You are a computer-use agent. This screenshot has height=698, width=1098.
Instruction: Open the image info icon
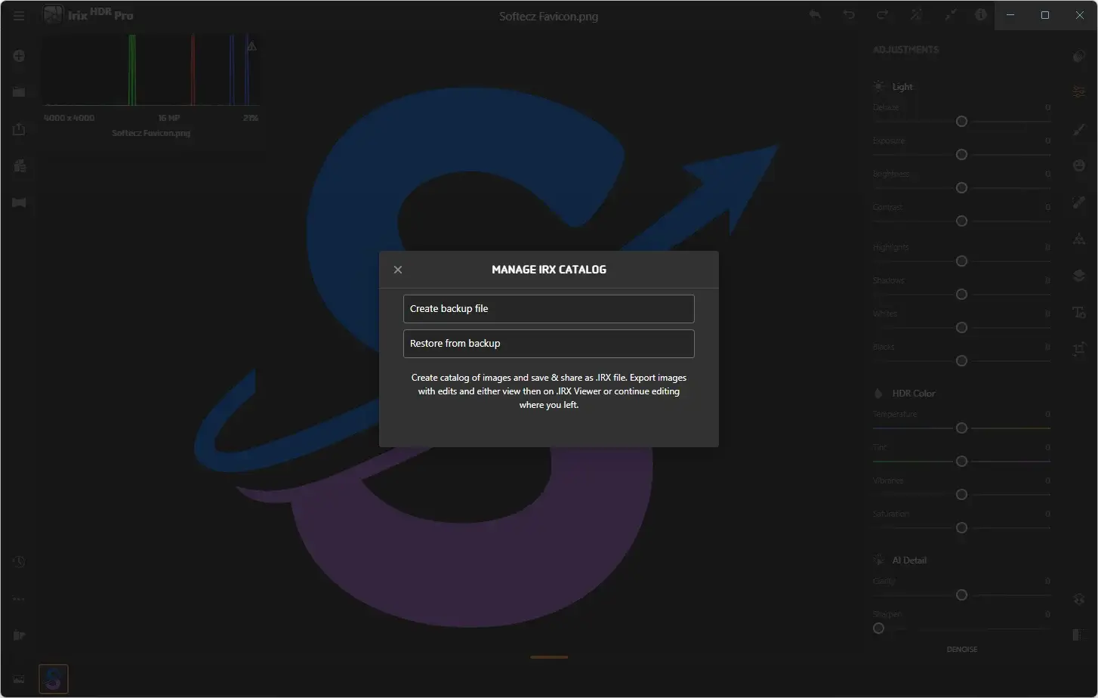pos(980,15)
